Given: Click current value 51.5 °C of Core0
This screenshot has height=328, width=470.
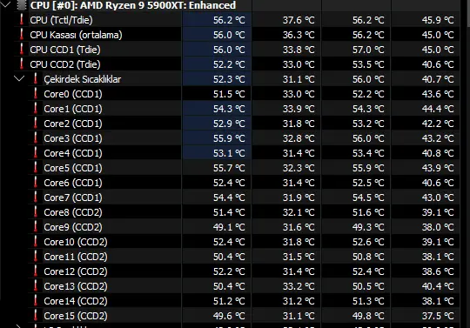Looking at the screenshot, I should point(229,94).
